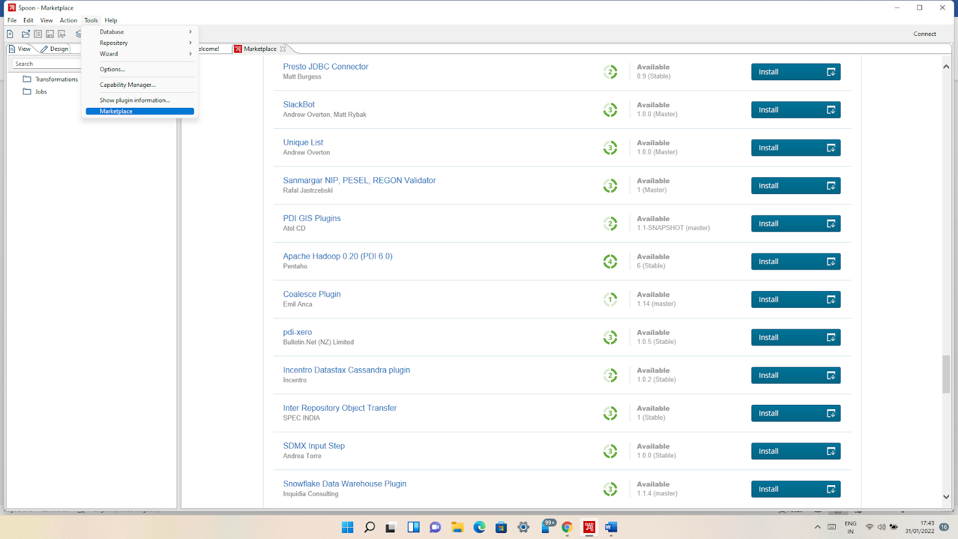Install the PDI GIS Plugins
This screenshot has height=539, width=958.
(x=796, y=224)
